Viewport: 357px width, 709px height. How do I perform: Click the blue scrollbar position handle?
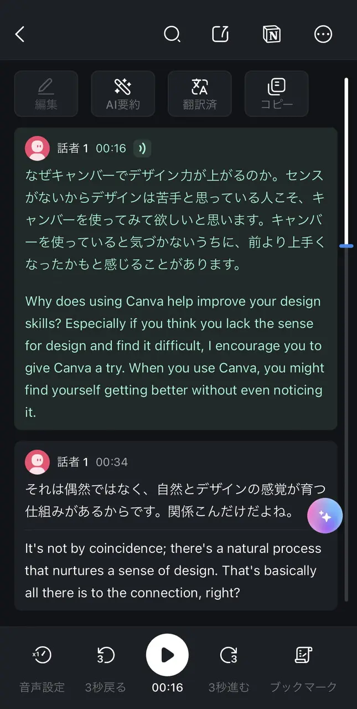tap(346, 245)
